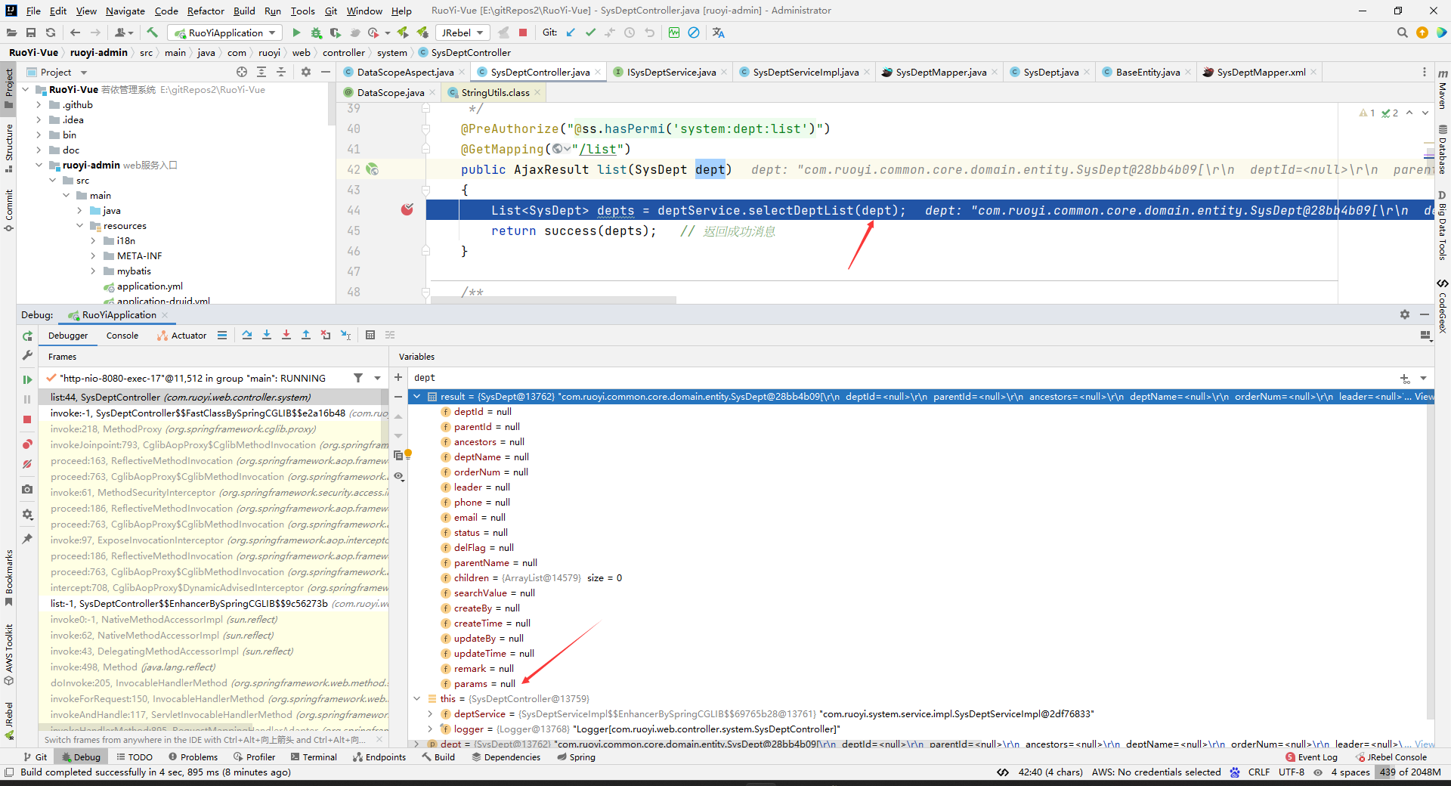Open the Problems tool window
Image resolution: width=1451 pixels, height=786 pixels.
tap(193, 757)
